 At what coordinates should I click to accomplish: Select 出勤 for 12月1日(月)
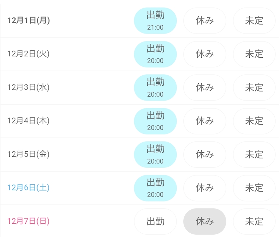[x=155, y=21]
